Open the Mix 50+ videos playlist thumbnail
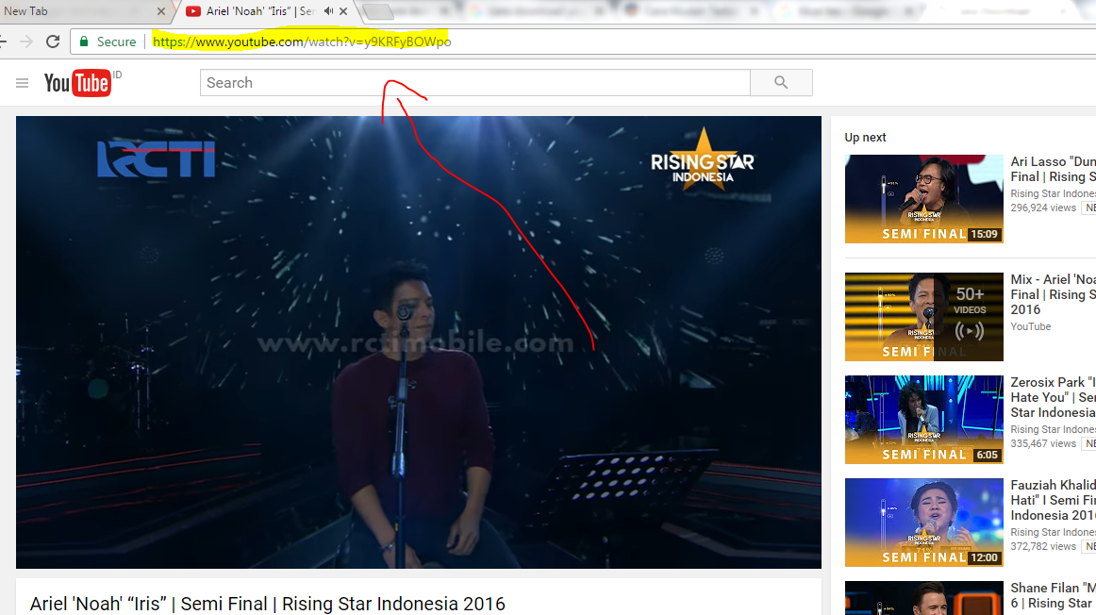The height and width of the screenshot is (615, 1096). [x=924, y=317]
